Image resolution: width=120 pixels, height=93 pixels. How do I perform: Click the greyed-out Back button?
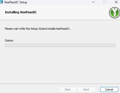(x=68, y=89)
